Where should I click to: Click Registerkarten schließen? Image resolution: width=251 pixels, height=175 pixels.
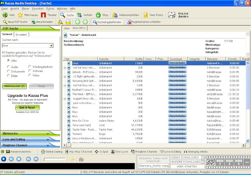144,22
